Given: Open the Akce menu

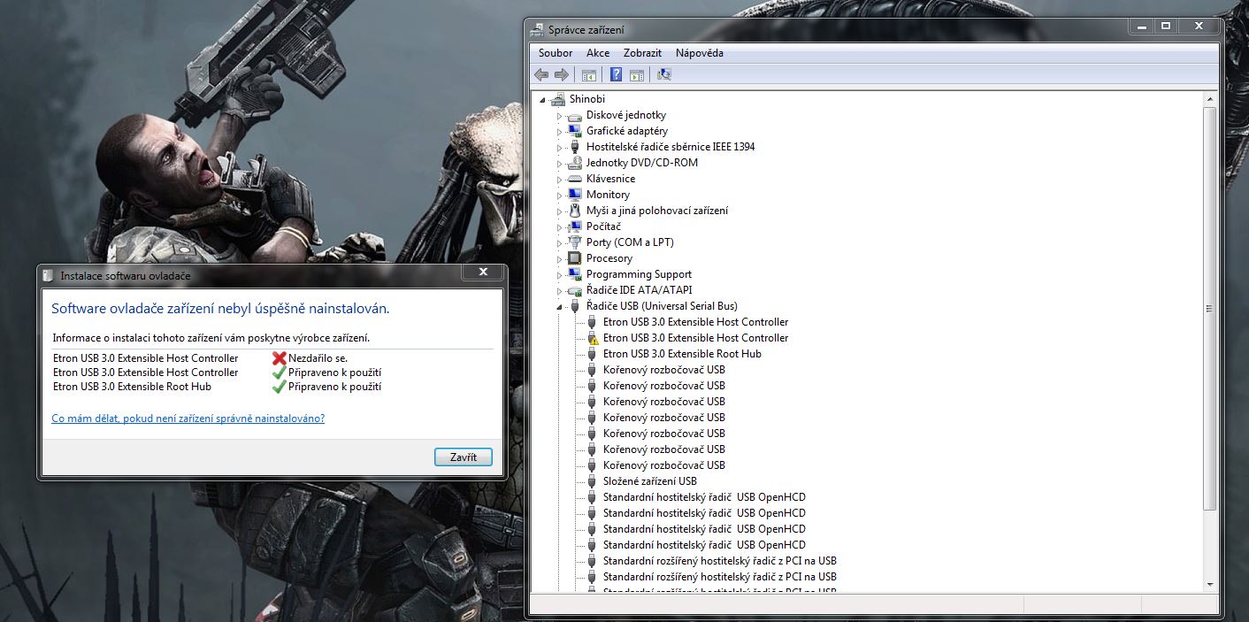Looking at the screenshot, I should pyautogui.click(x=598, y=53).
